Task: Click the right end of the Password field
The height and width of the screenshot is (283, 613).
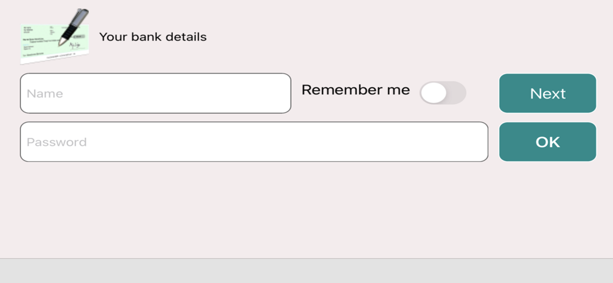Action: pyautogui.click(x=472, y=142)
